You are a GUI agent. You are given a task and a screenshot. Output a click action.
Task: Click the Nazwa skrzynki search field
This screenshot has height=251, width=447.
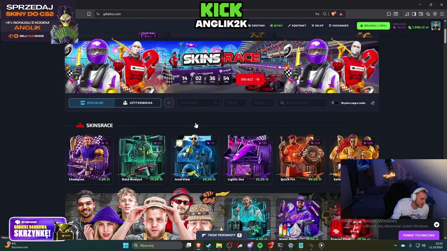(303, 103)
